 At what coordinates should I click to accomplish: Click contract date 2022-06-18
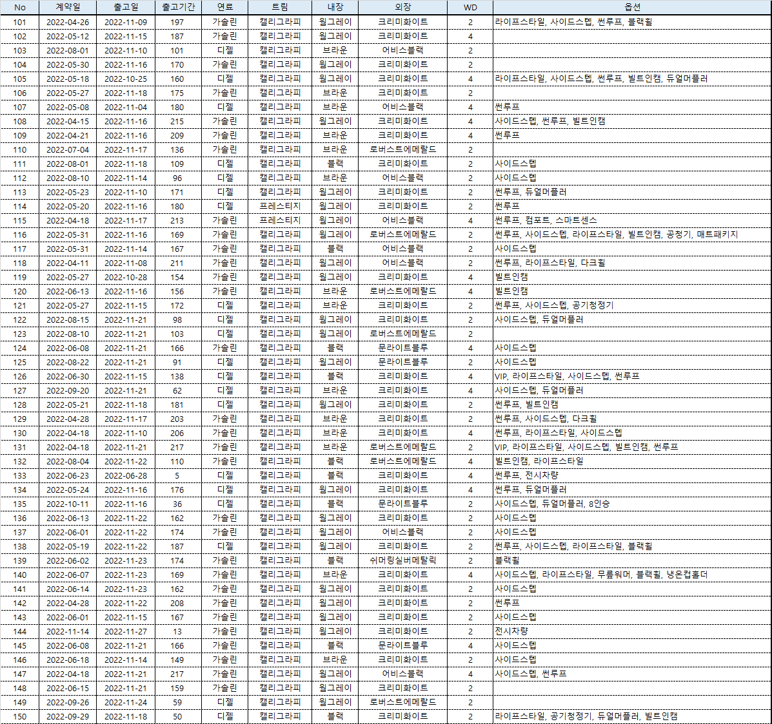coord(68,660)
